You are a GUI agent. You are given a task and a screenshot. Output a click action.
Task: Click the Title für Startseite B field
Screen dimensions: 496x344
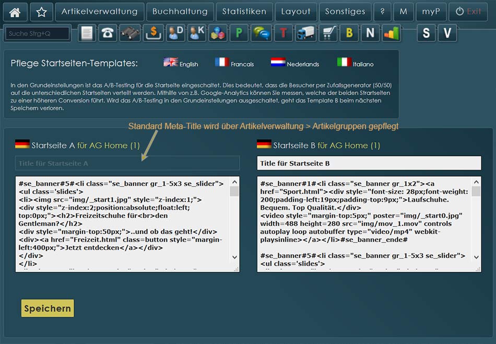point(369,163)
